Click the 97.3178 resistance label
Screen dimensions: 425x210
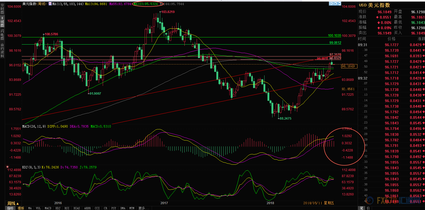(335, 55)
